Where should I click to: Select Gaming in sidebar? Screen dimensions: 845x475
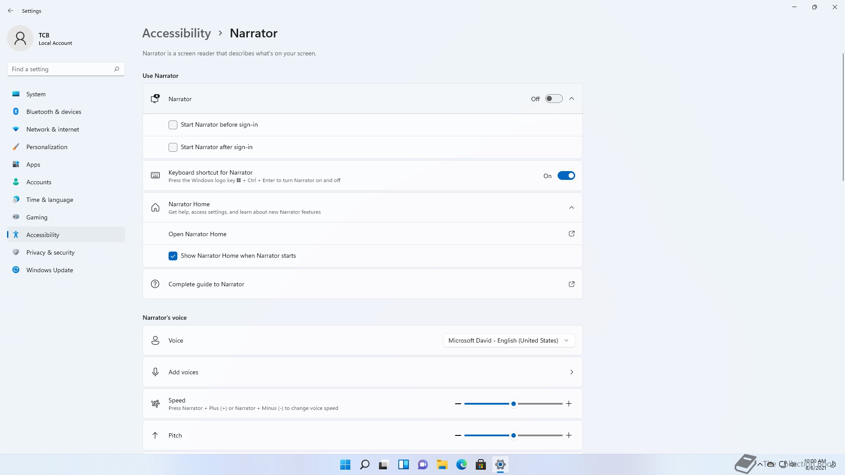[66, 217]
